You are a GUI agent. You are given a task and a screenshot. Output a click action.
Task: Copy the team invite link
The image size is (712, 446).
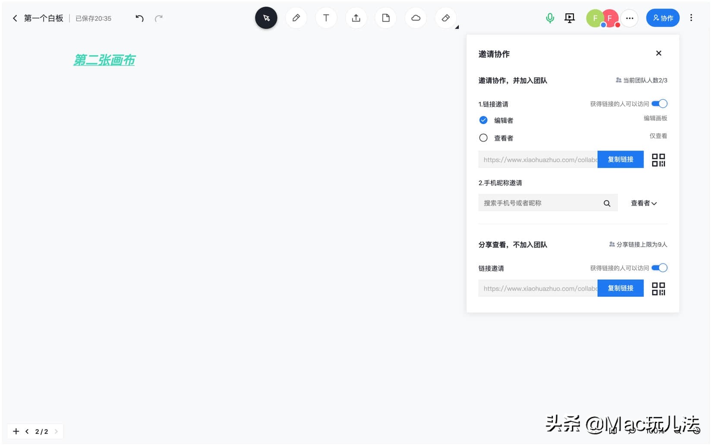click(x=621, y=160)
